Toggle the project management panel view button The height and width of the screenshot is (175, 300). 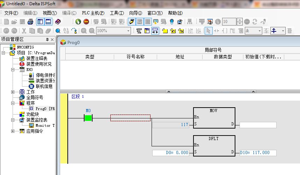tap(40, 22)
